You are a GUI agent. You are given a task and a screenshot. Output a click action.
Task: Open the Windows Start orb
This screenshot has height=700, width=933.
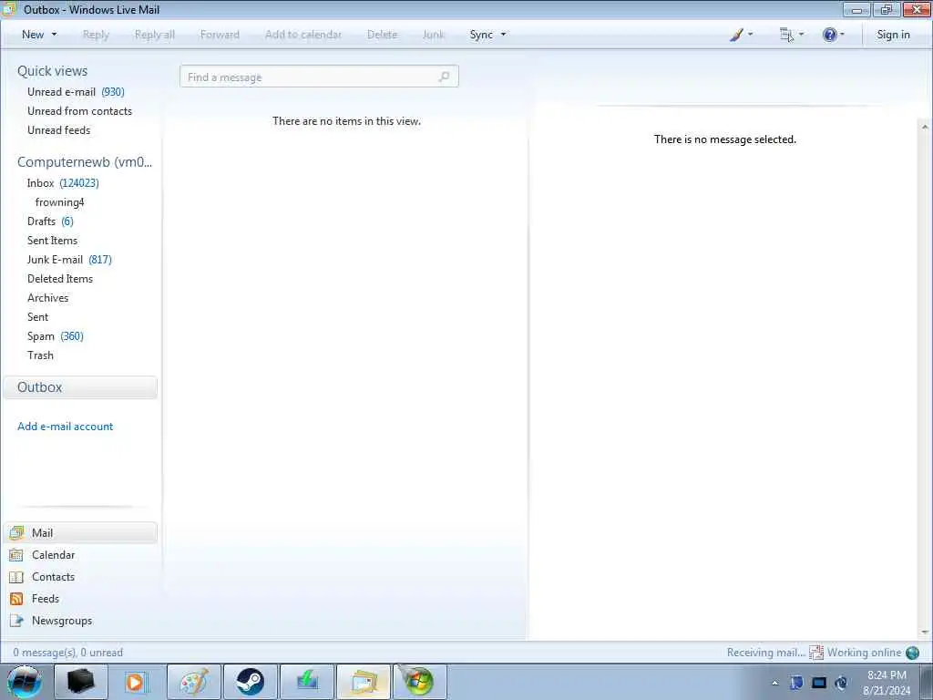[25, 682]
